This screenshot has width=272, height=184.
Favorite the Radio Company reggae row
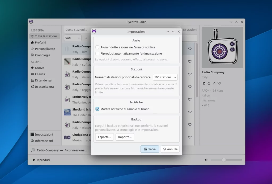coord(190,87)
